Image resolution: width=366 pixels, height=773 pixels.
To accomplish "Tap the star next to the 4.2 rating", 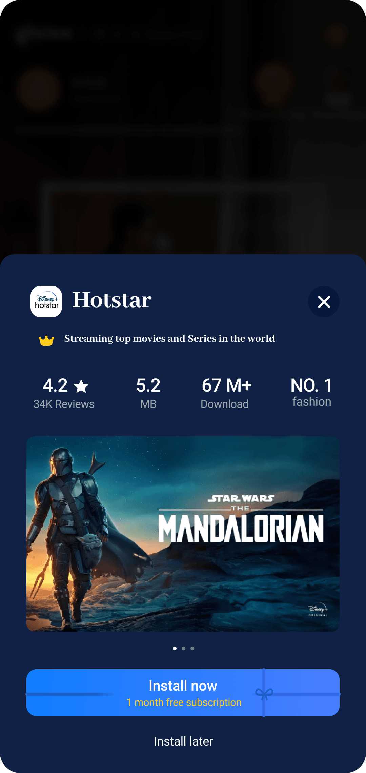I will click(81, 386).
